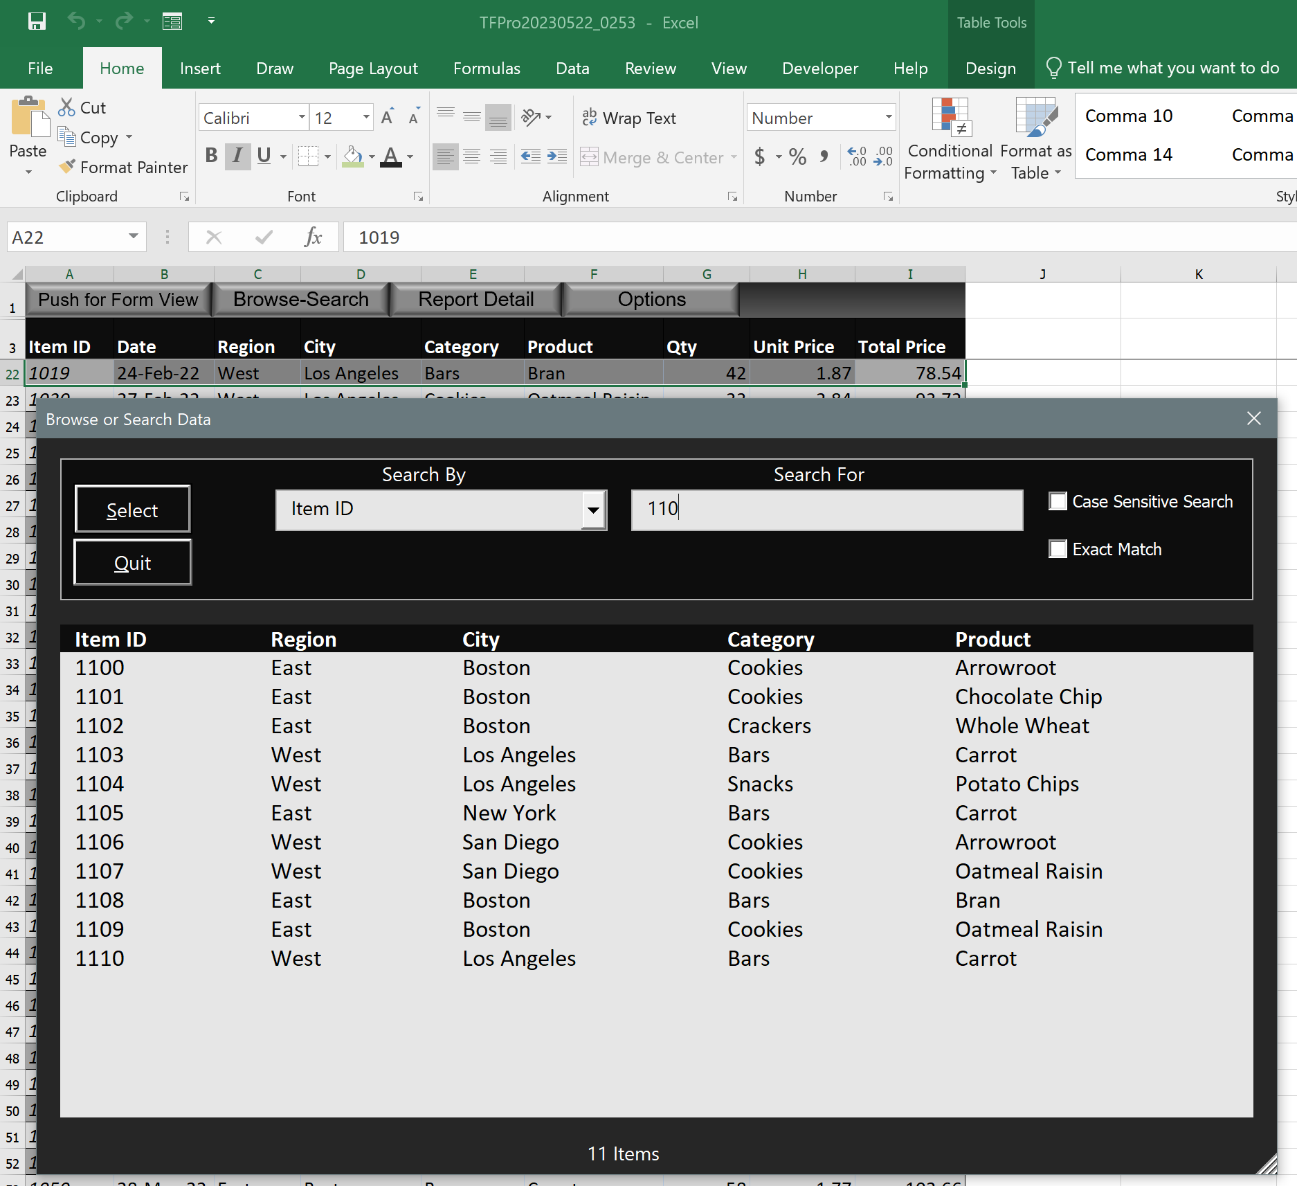Switch to the Formulas ribbon tab
This screenshot has width=1297, height=1186.
tap(487, 69)
